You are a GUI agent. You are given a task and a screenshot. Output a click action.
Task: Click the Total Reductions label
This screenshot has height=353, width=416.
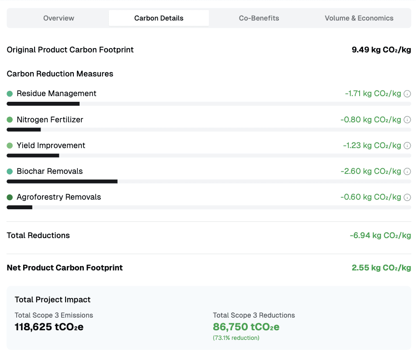tap(38, 235)
